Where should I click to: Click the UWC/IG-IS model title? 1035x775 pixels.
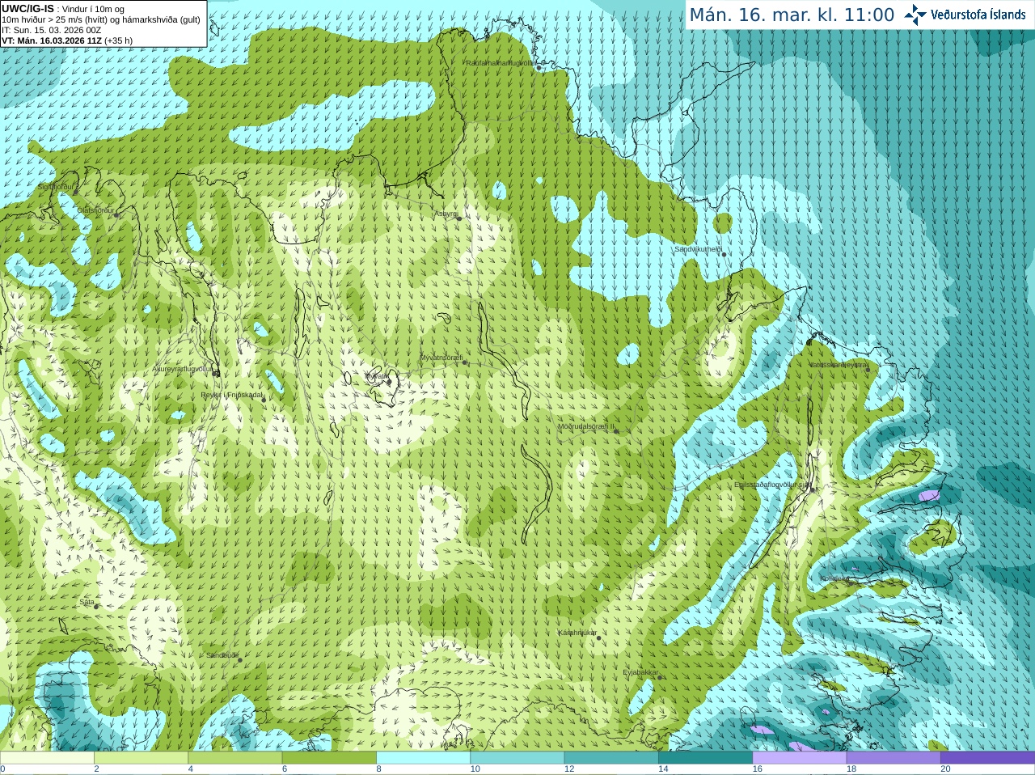[x=28, y=9]
